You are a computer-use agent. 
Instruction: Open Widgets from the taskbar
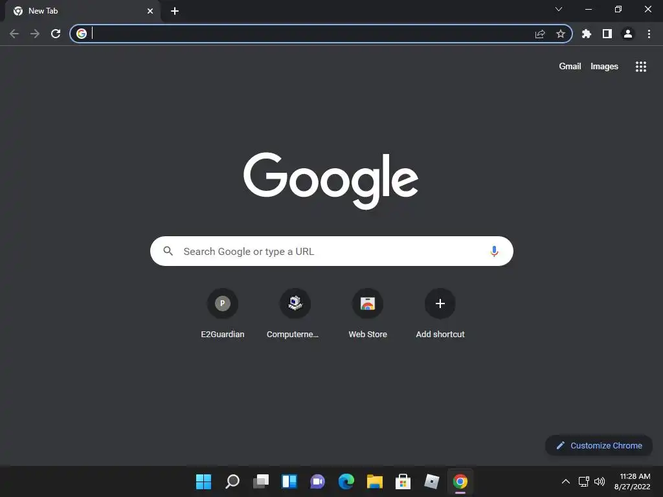tap(289, 481)
